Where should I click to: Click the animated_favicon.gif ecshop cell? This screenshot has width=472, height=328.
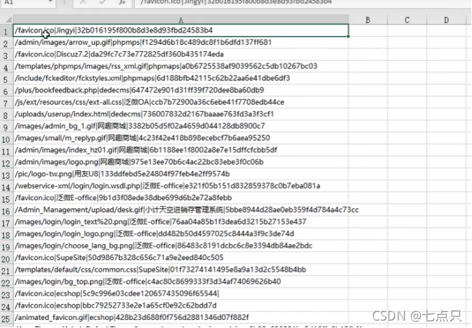(181, 318)
